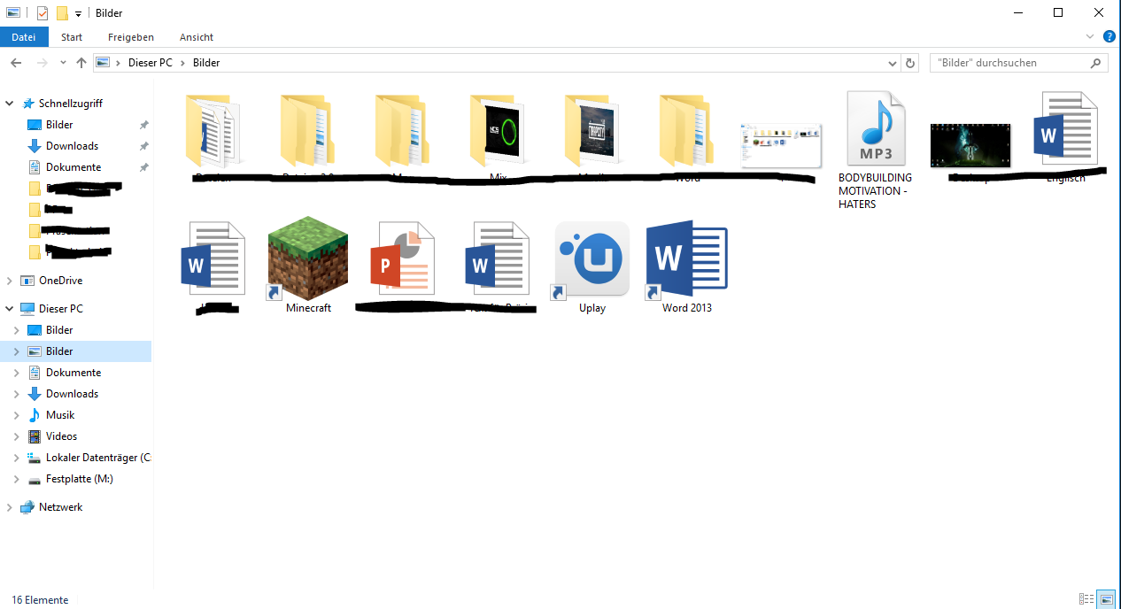The height and width of the screenshot is (609, 1121).
Task: Click the back navigation arrow
Action: 15,62
